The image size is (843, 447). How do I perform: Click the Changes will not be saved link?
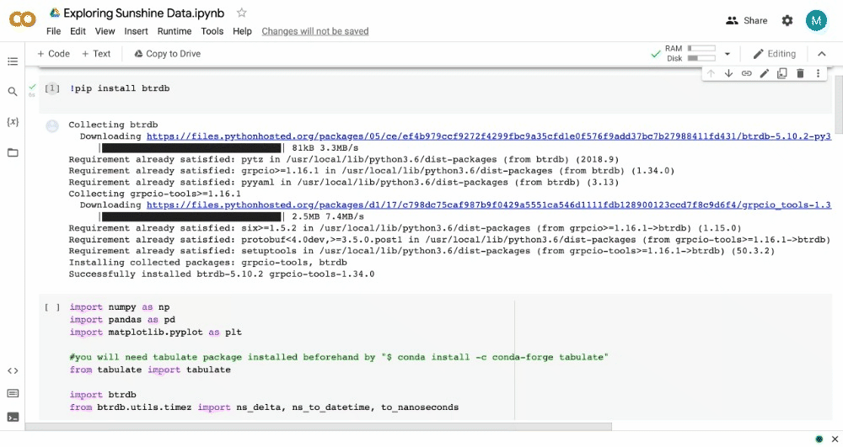click(315, 31)
